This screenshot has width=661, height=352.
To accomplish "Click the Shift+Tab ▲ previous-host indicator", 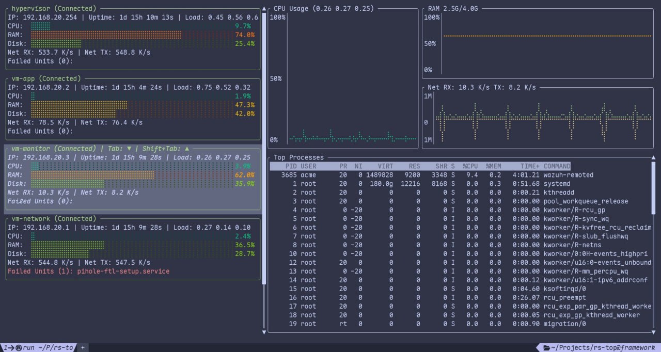I will [x=166, y=149].
